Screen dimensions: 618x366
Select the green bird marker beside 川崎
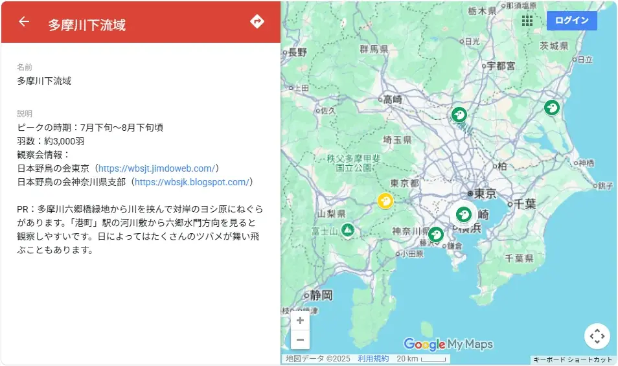tap(464, 214)
